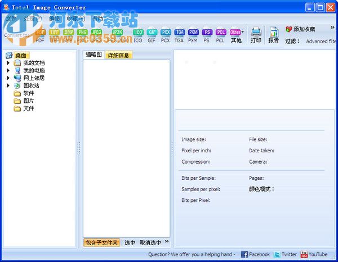Click the 'Compression:' label
The width and height of the screenshot is (338, 262).
click(x=195, y=161)
